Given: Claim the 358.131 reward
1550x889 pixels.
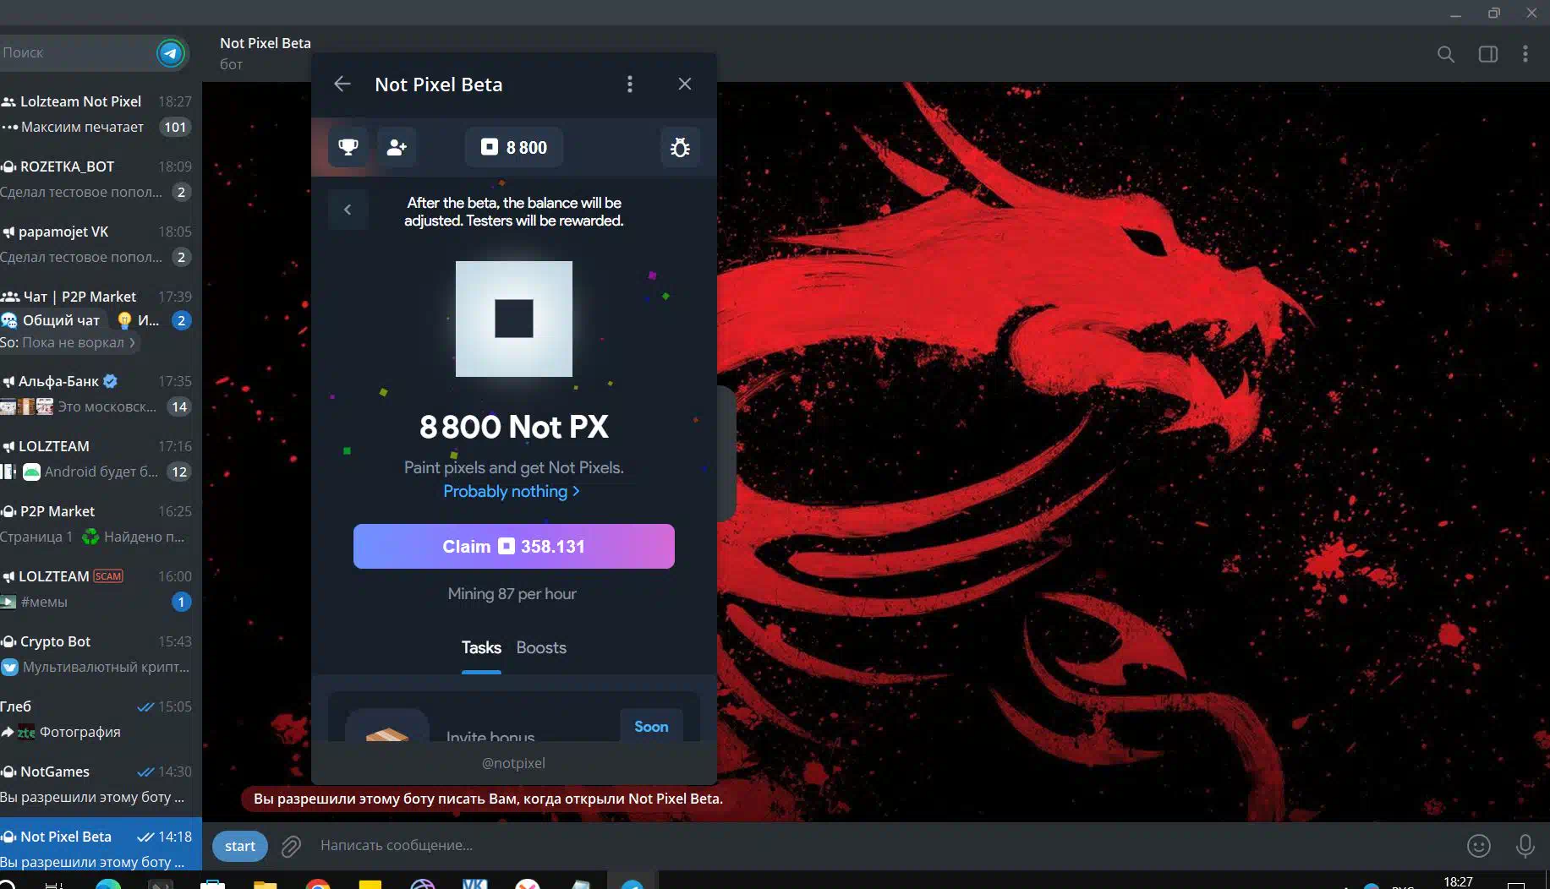Looking at the screenshot, I should 514,546.
